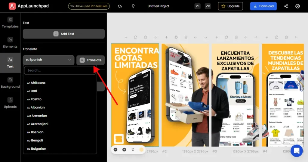Zoom out with the minus button

pyautogui.click(x=115, y=150)
